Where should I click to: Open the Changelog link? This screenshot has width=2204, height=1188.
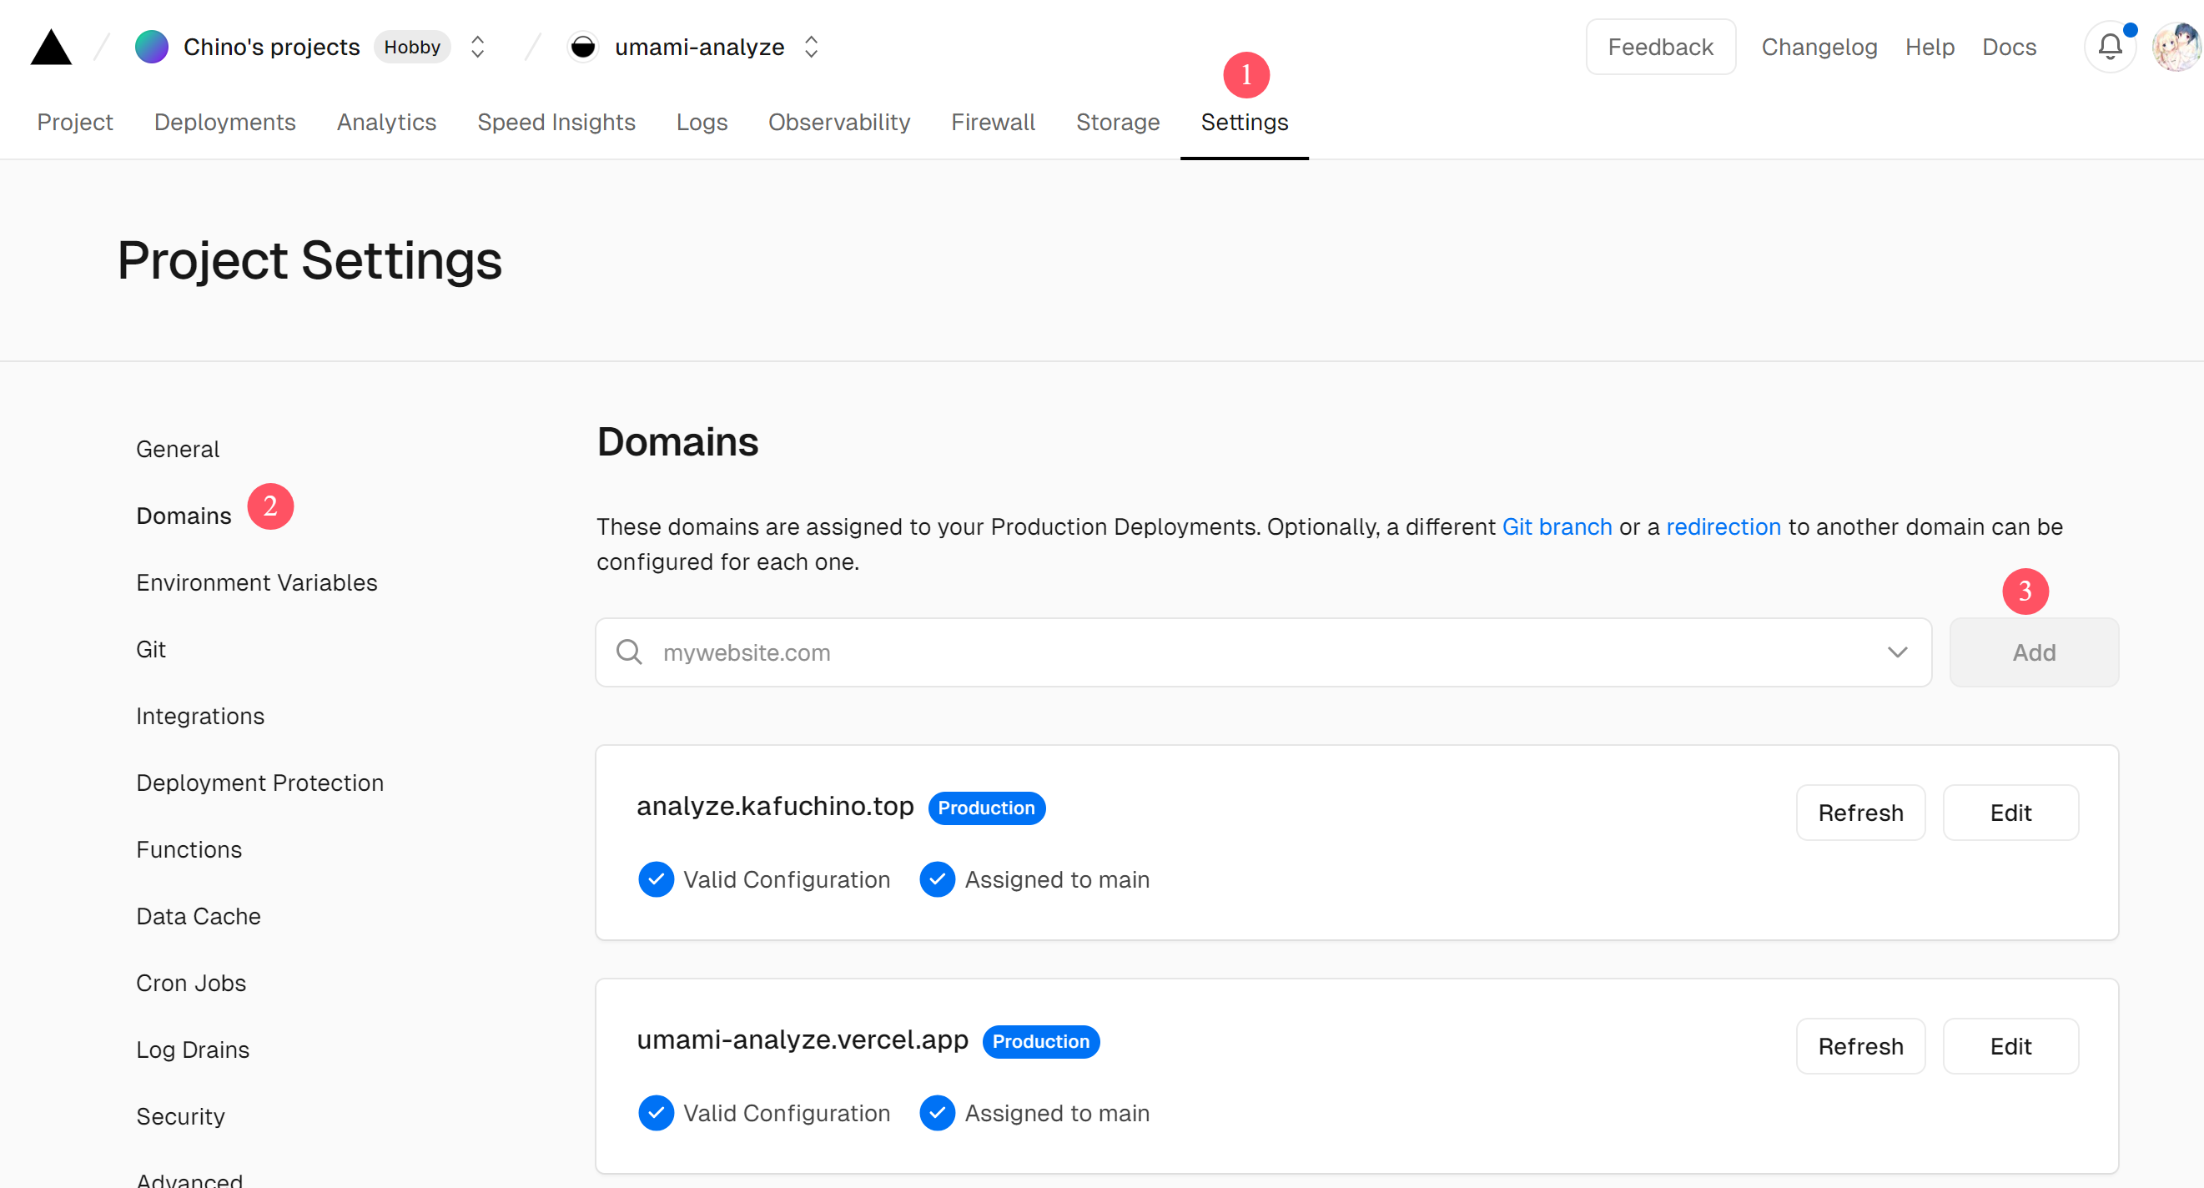pyautogui.click(x=1819, y=47)
